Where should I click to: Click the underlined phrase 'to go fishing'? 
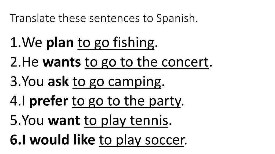116,43
